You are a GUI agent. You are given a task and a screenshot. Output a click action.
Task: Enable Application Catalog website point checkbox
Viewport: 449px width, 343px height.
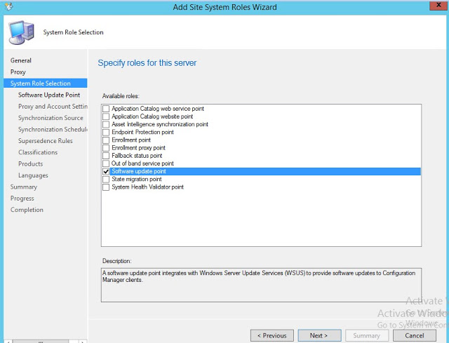coord(106,116)
